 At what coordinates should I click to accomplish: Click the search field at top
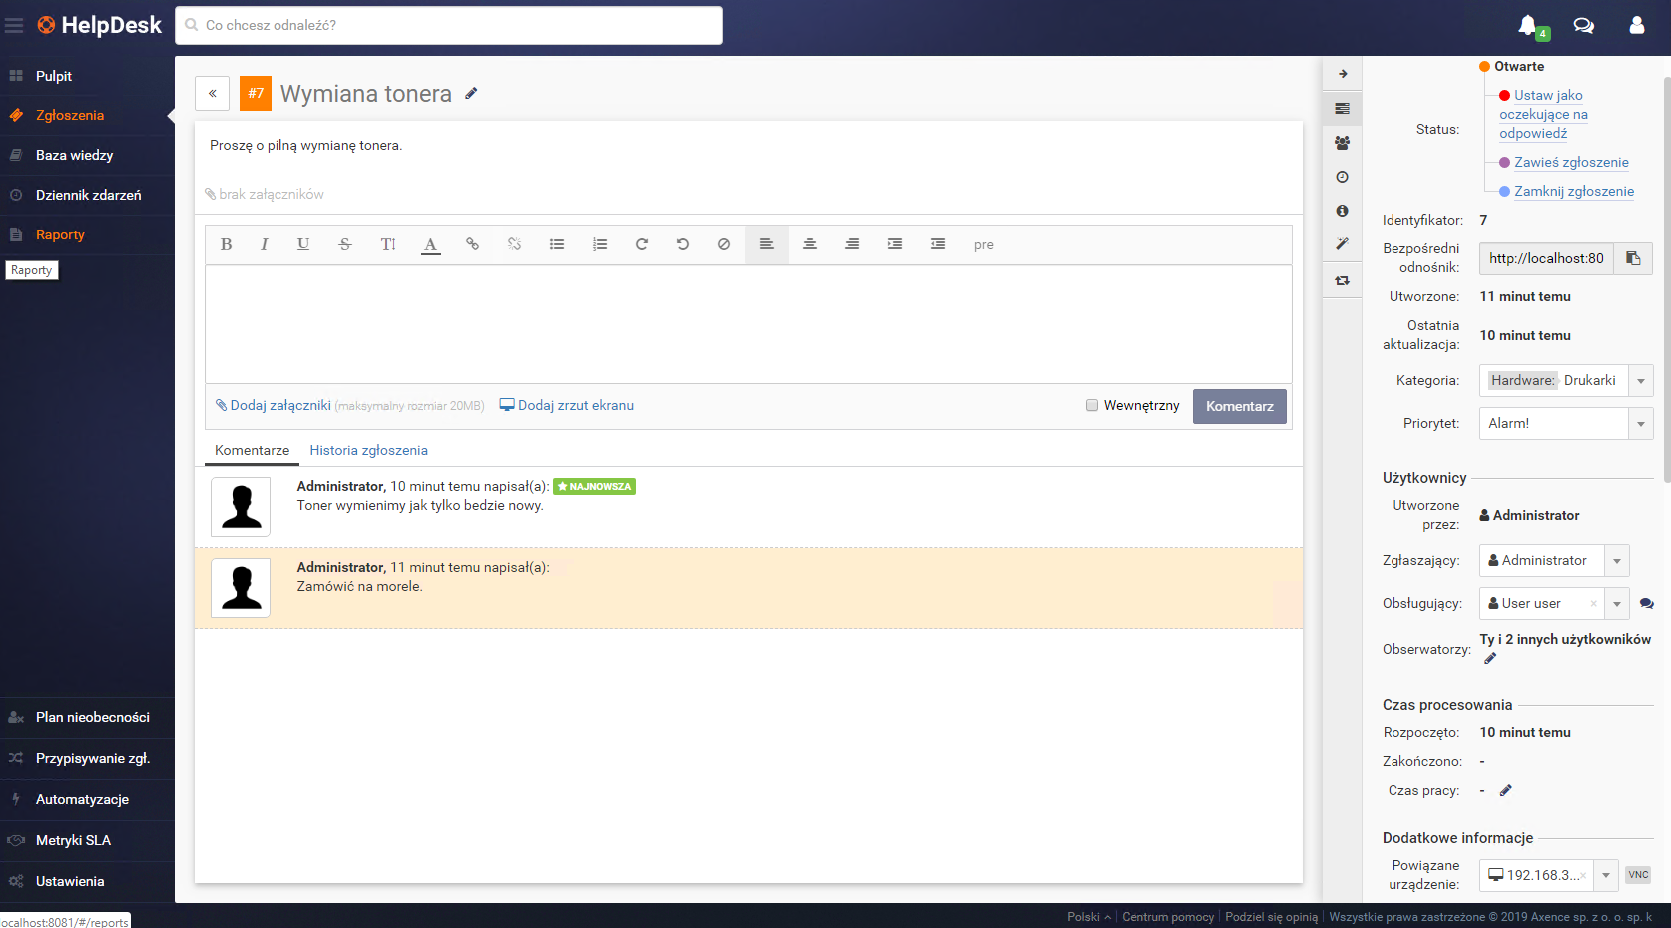pyautogui.click(x=449, y=25)
